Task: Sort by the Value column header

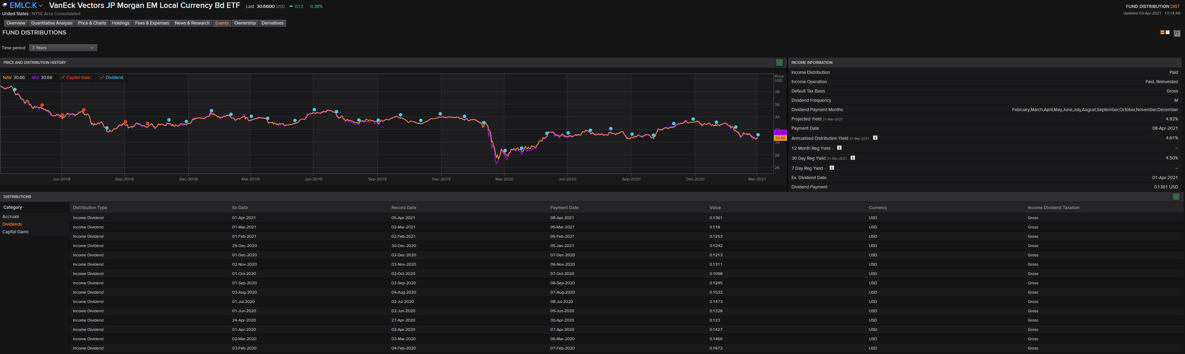Action: coord(715,207)
